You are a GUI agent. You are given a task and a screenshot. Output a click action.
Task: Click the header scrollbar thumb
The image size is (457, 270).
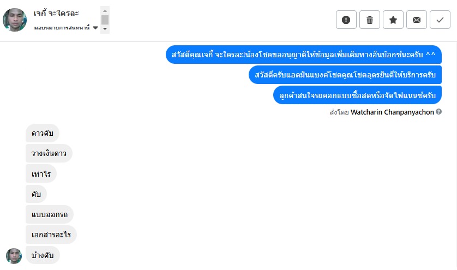(105, 20)
